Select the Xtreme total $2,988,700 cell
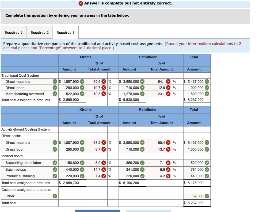274x212 pixels. pos(72,183)
